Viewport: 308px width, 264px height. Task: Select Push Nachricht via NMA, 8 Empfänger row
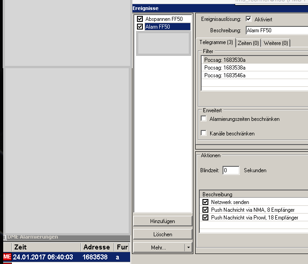pyautogui.click(x=254, y=210)
